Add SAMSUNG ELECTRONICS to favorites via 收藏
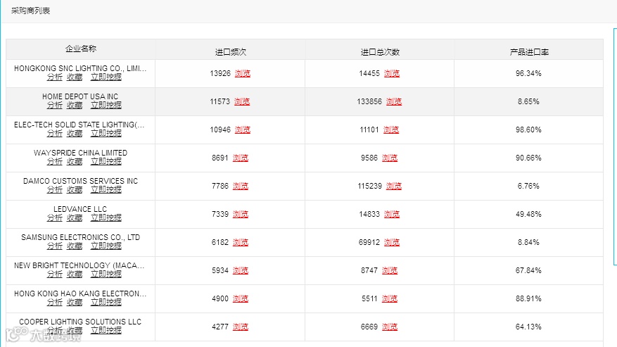Image resolution: width=617 pixels, height=347 pixels. click(75, 246)
